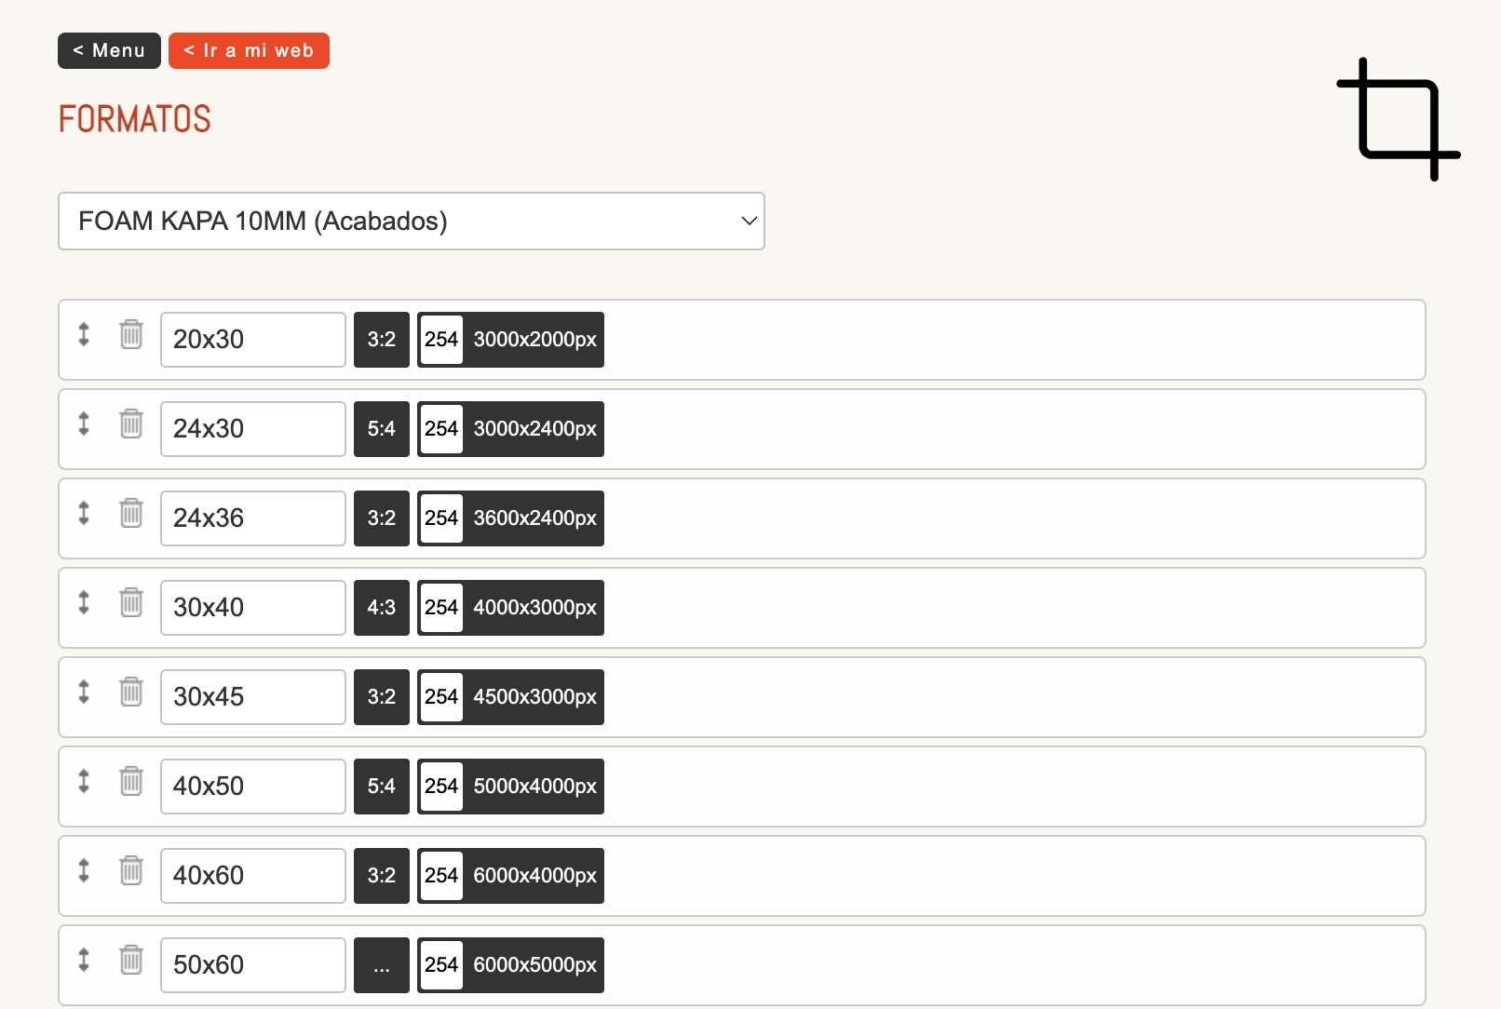Image resolution: width=1501 pixels, height=1009 pixels.
Task: Click the sort handle on 30x40 row
Action: click(x=84, y=602)
